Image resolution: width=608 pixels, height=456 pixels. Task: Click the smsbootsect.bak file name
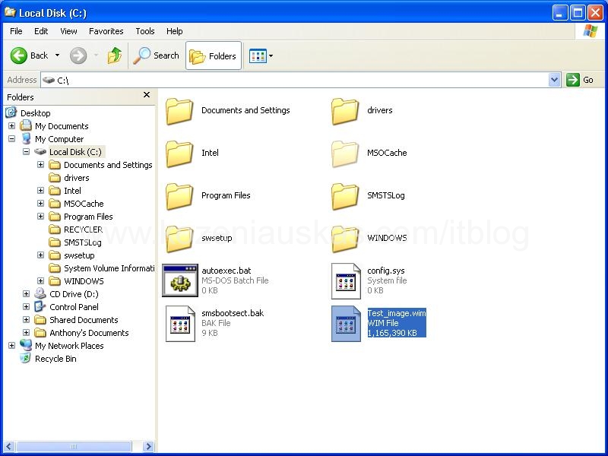(x=233, y=313)
